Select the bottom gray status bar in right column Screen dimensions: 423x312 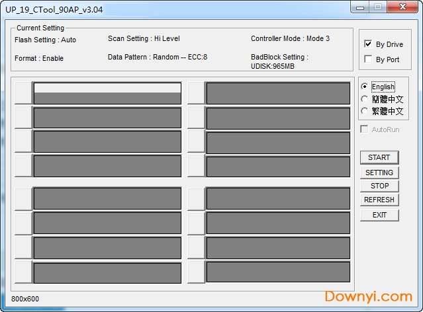click(278, 272)
